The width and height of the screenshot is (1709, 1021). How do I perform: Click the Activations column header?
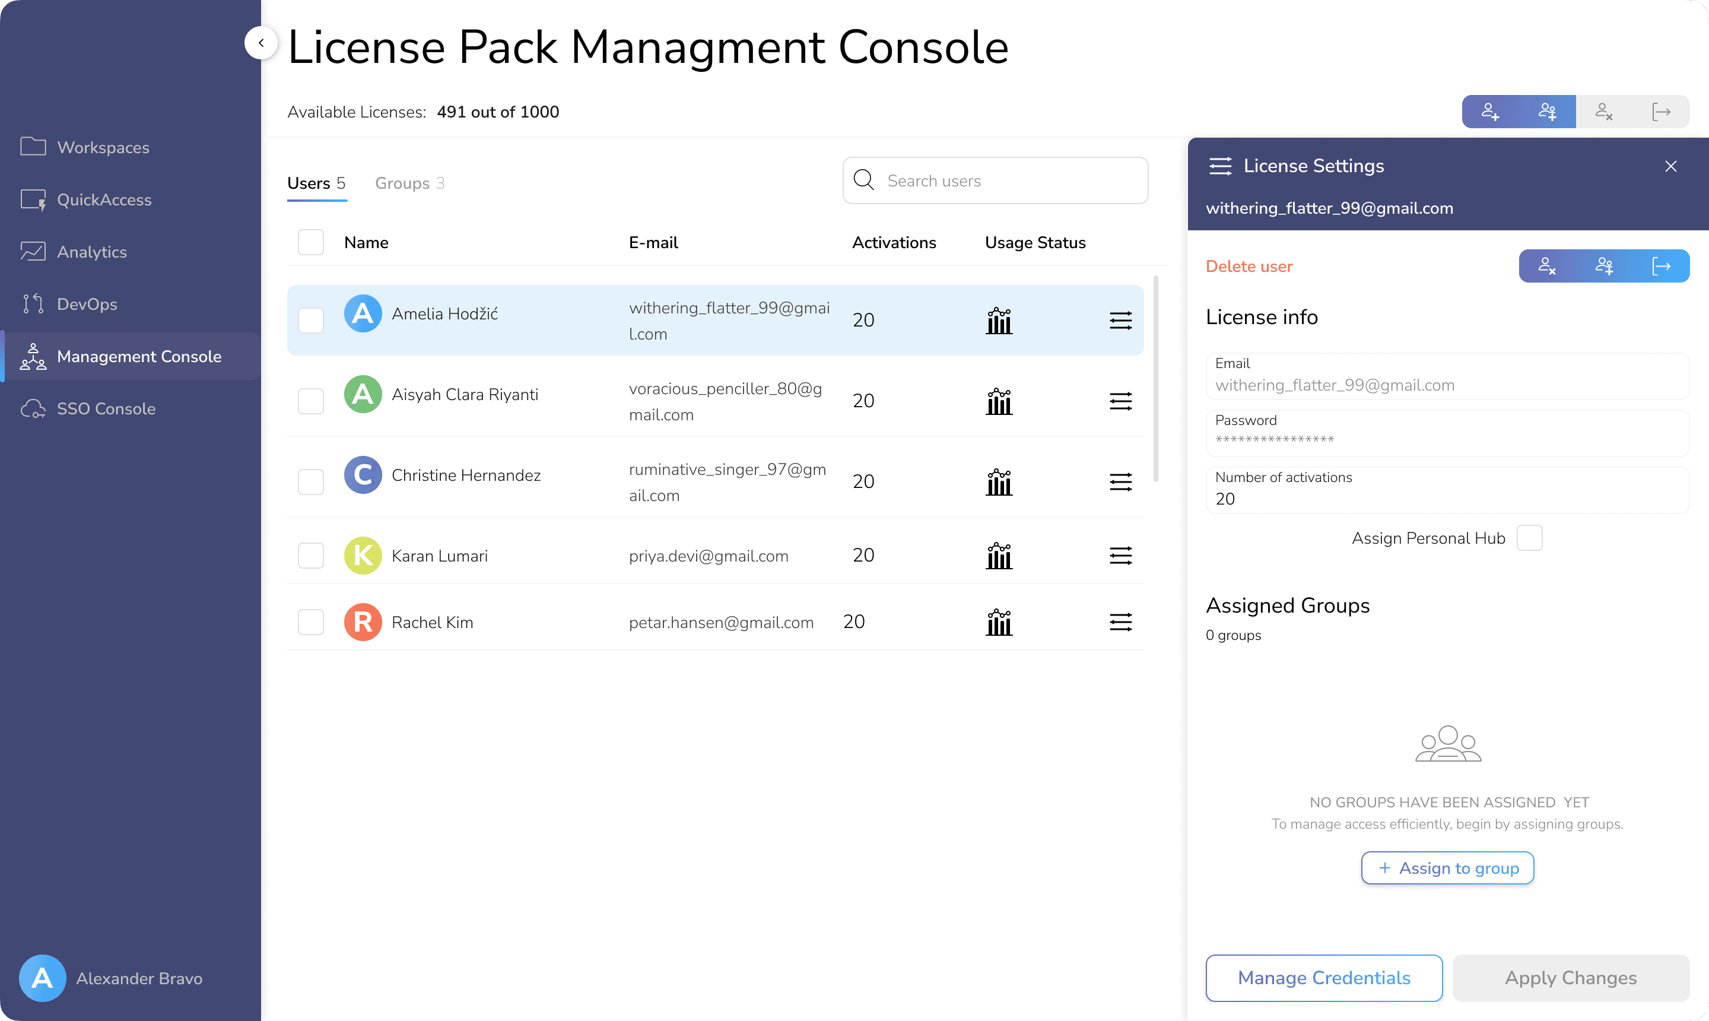coord(894,242)
